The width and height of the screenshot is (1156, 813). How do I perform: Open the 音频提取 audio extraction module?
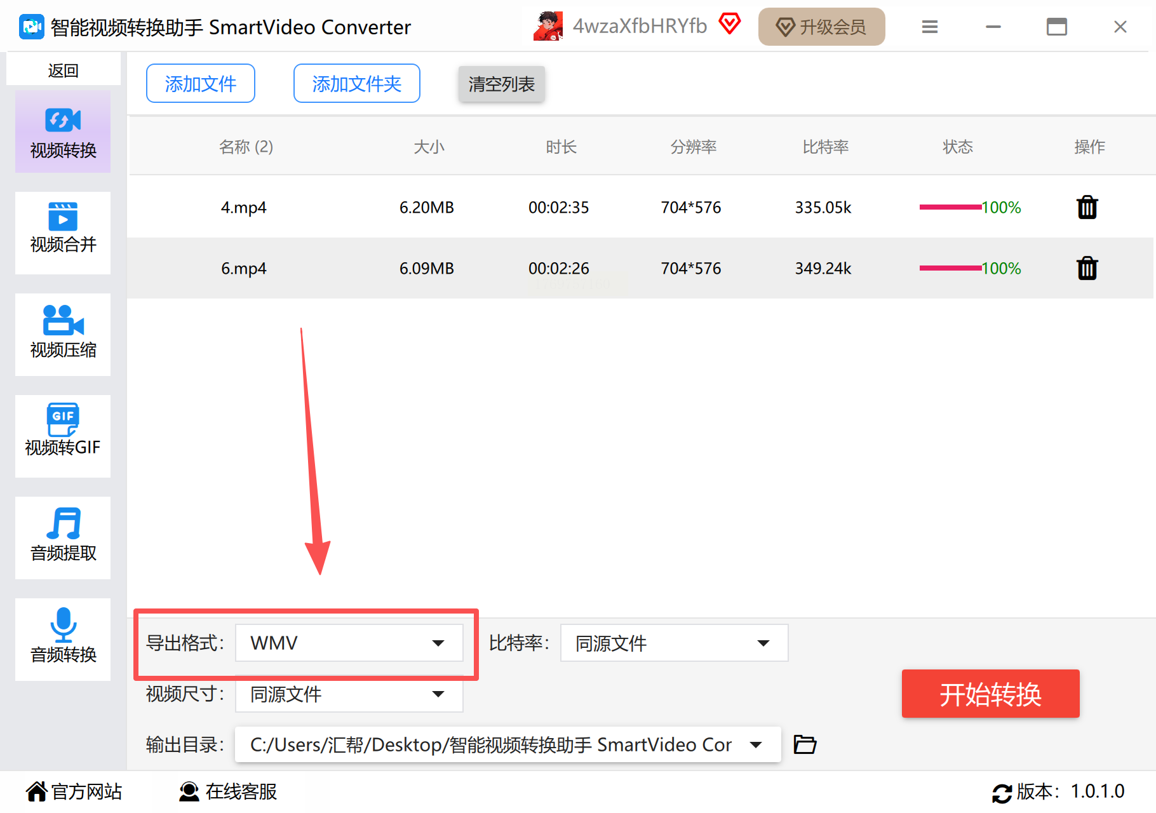(63, 538)
